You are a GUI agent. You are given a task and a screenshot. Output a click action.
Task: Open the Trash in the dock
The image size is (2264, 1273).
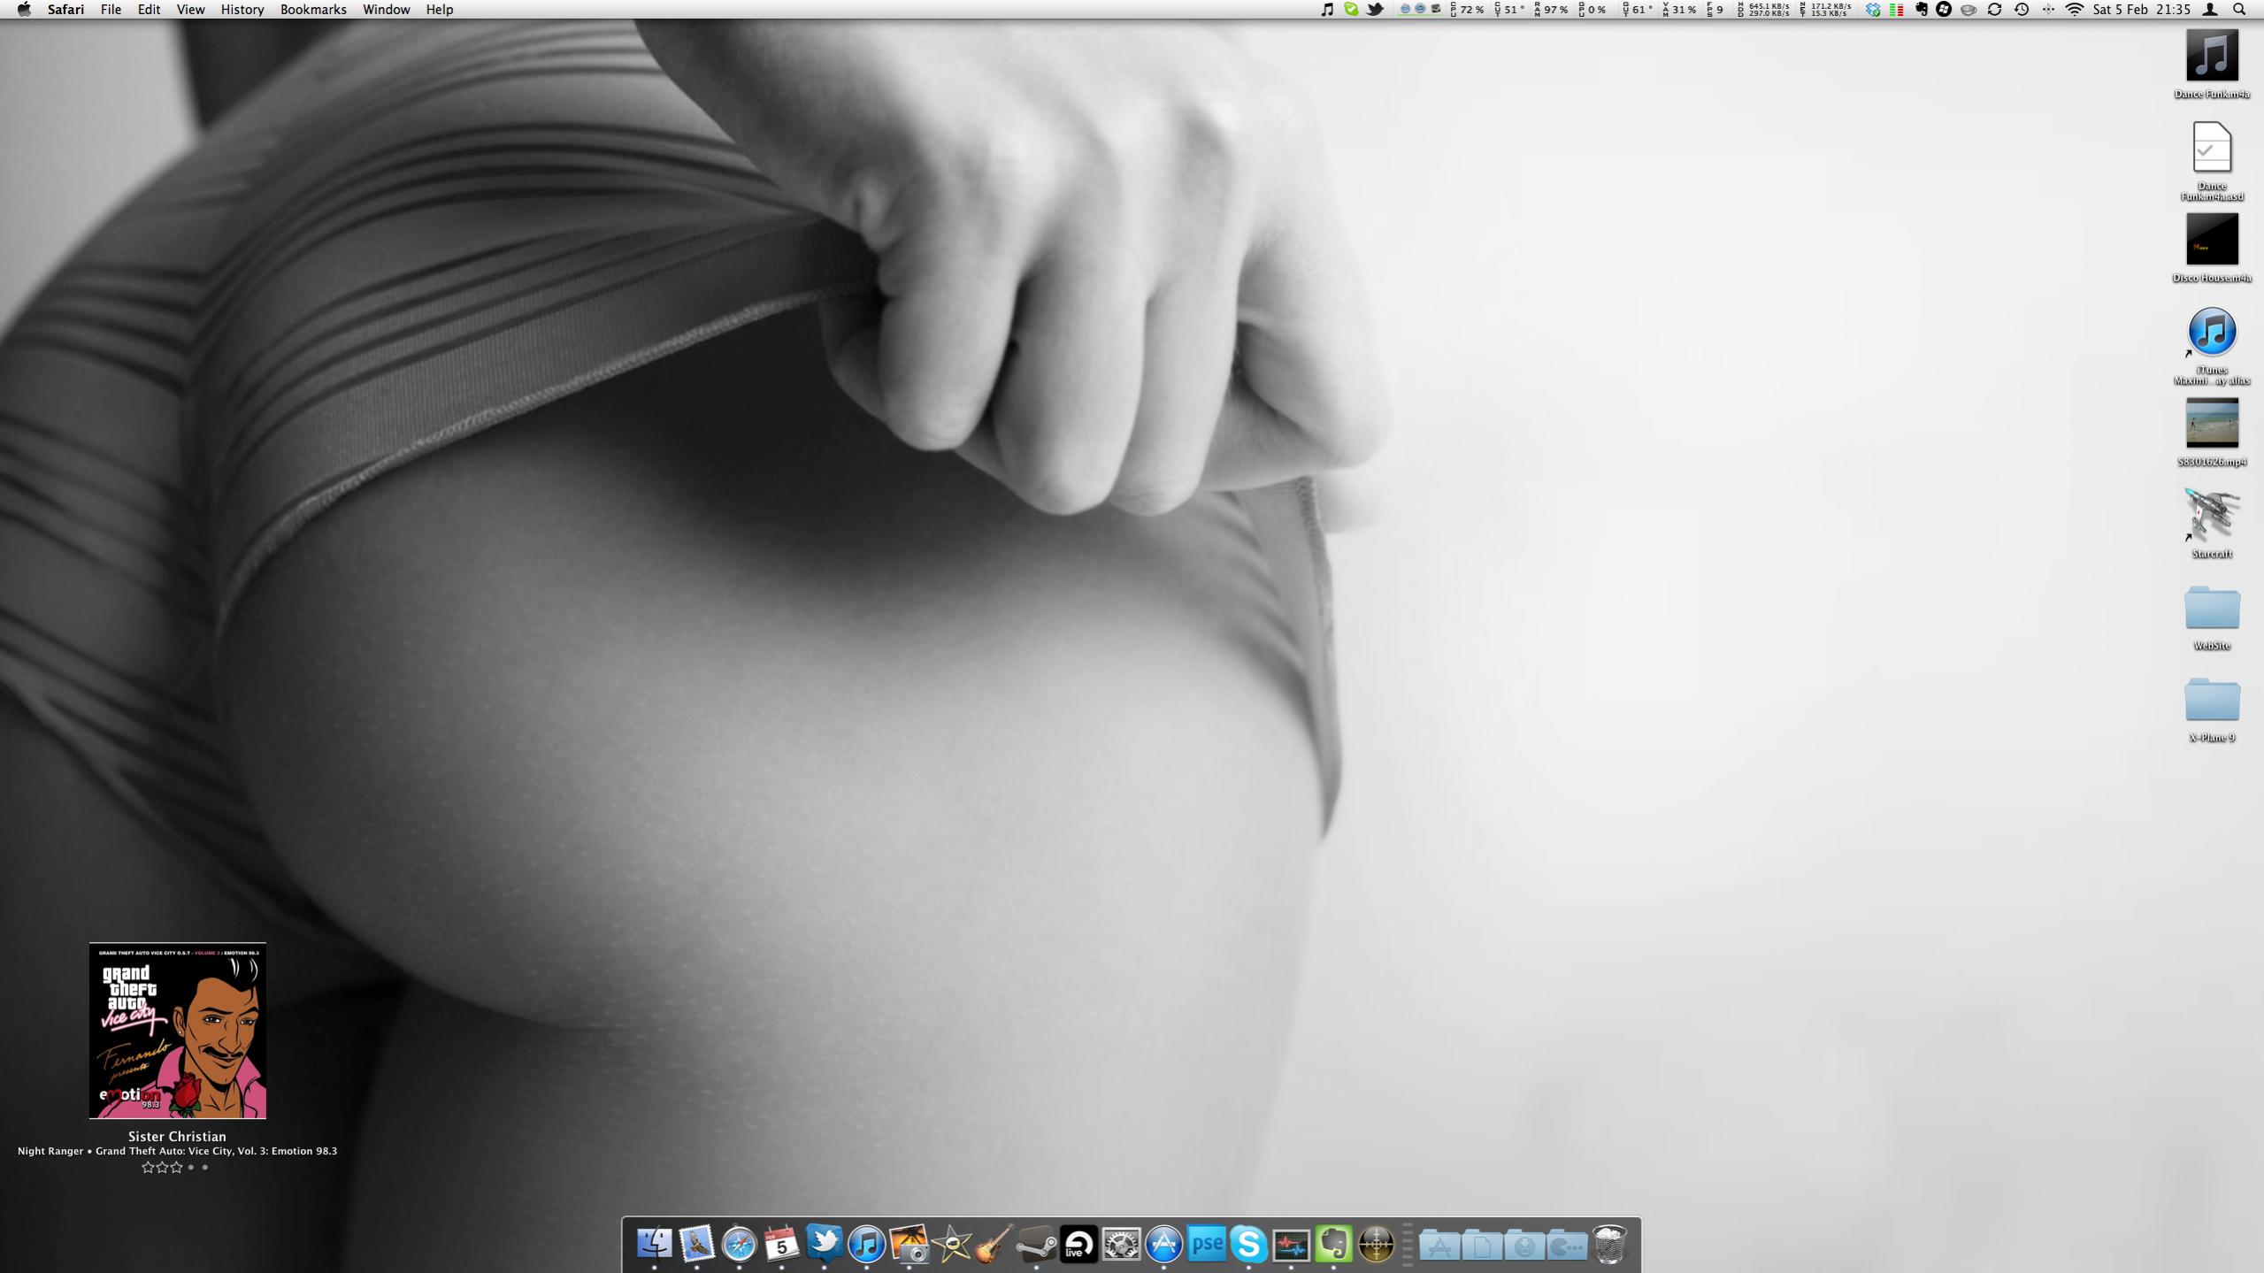pyautogui.click(x=1609, y=1245)
